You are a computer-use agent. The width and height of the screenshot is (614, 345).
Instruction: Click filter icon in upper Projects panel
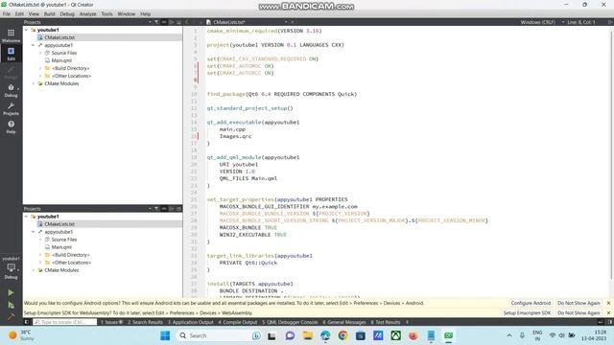click(156, 22)
